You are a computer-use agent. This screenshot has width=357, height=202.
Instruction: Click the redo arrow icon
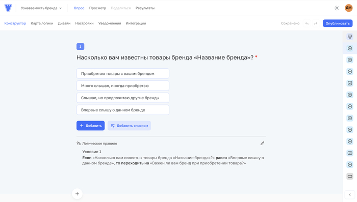click(x=316, y=23)
